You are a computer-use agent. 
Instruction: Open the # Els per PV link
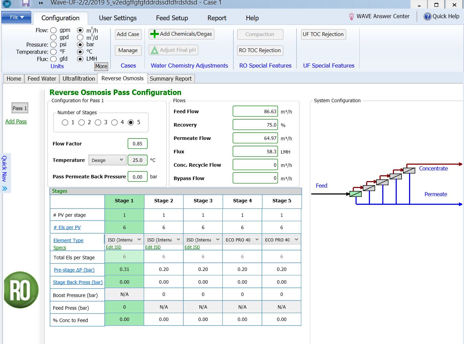click(67, 227)
